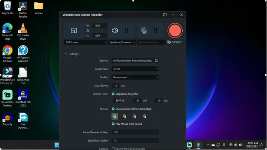Switch recorder to mini window mode

(x=165, y=15)
